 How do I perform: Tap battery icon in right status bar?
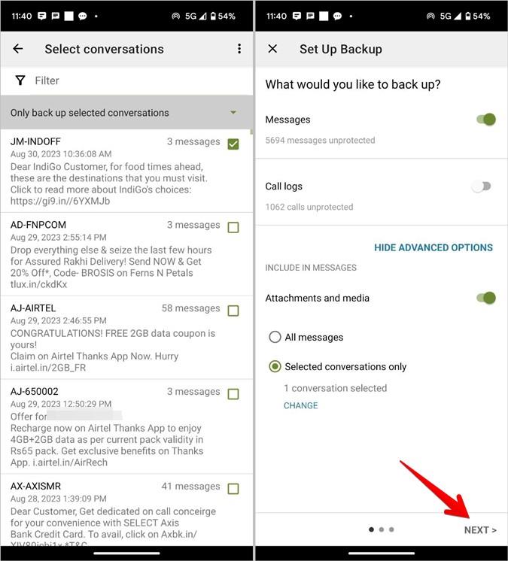pyautogui.click(x=467, y=16)
